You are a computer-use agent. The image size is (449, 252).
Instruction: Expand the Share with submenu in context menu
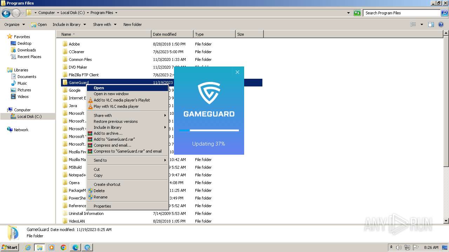tap(128, 115)
